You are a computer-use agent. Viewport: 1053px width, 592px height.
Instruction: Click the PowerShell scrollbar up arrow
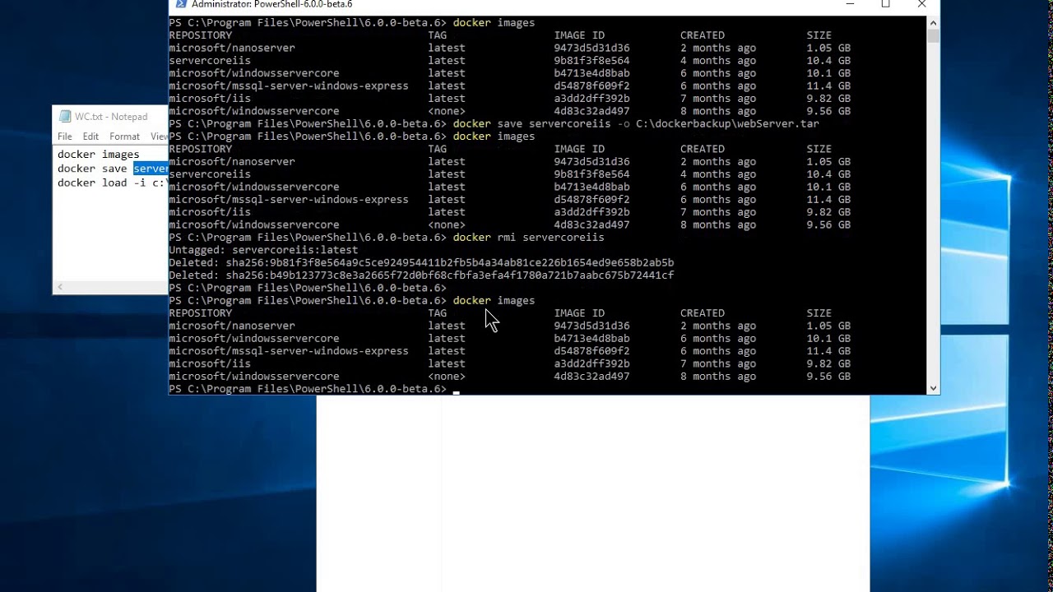[933, 22]
